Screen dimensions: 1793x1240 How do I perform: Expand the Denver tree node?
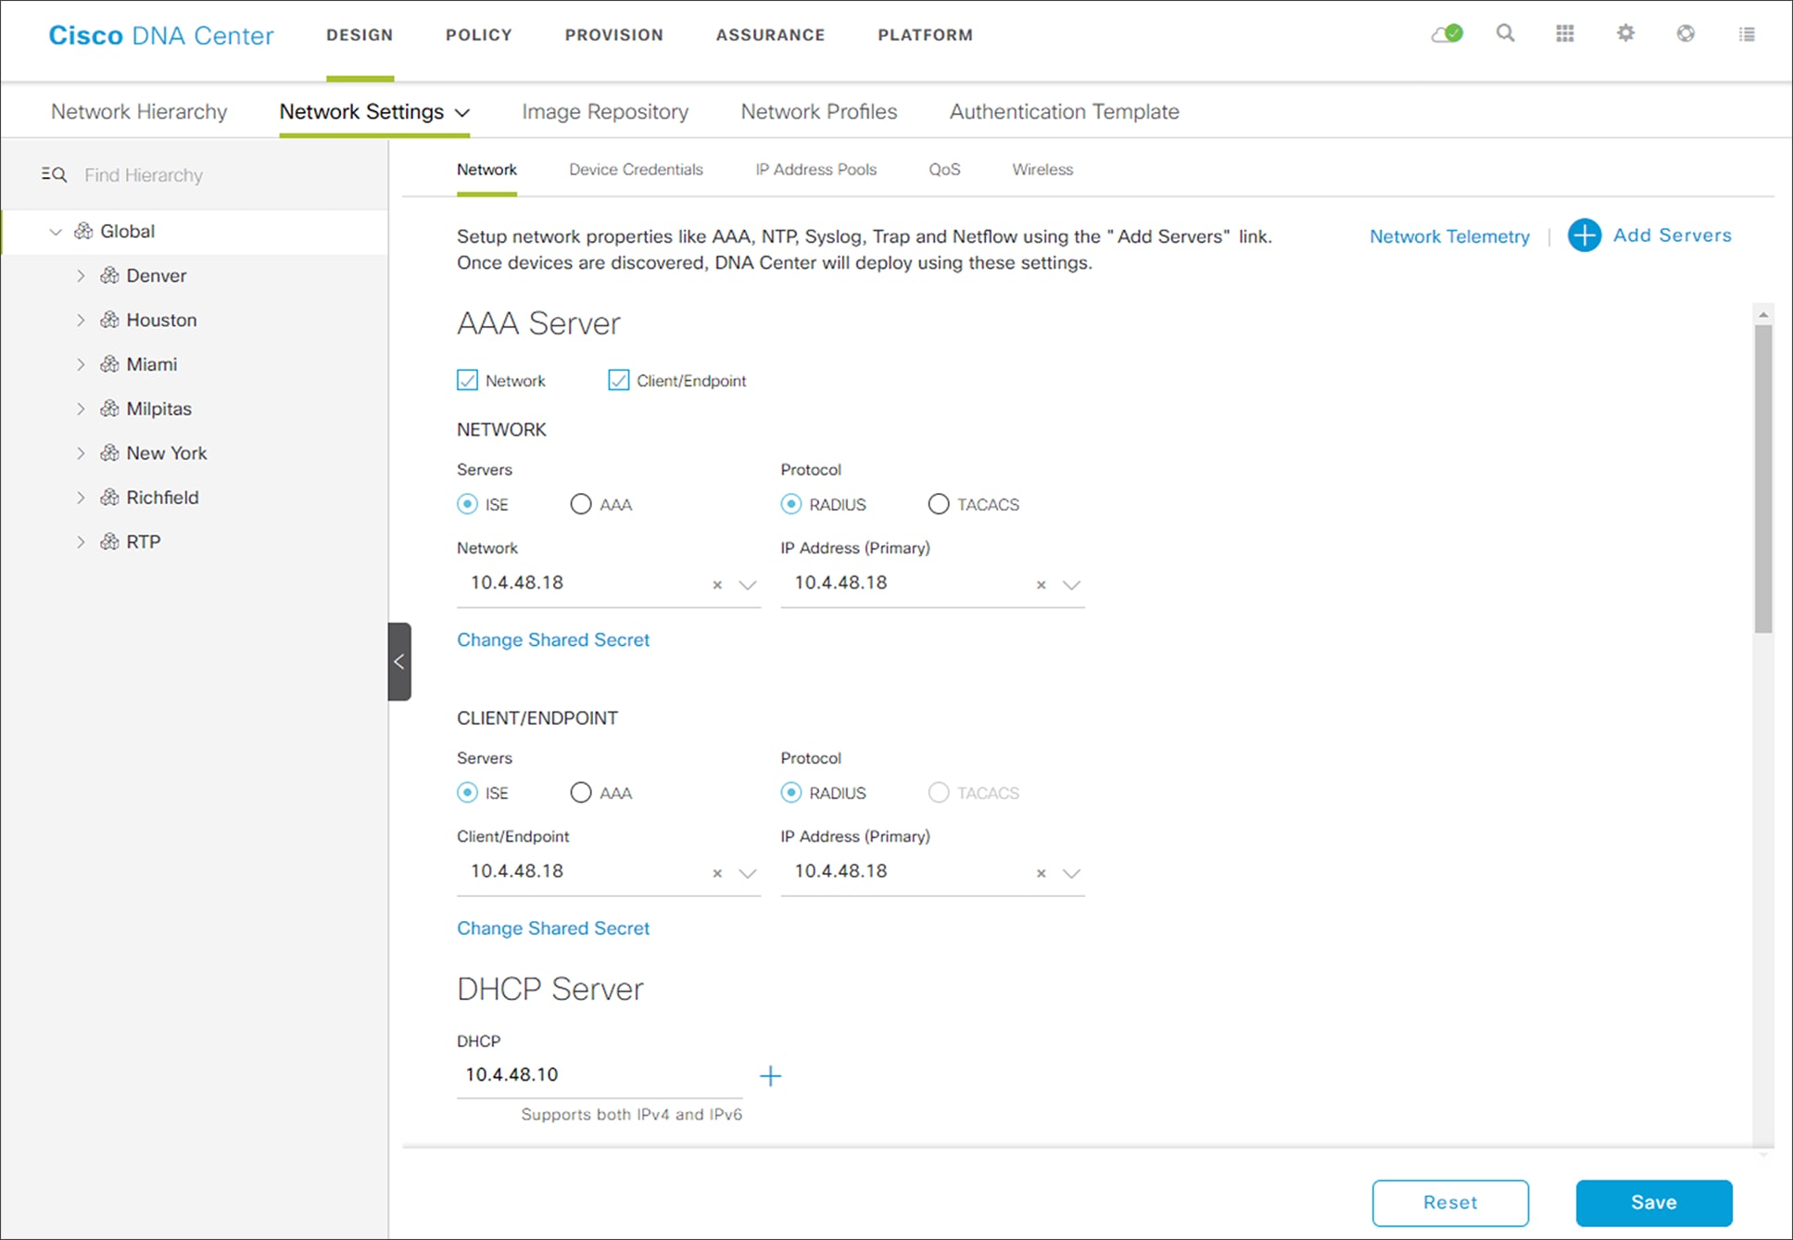tap(81, 275)
